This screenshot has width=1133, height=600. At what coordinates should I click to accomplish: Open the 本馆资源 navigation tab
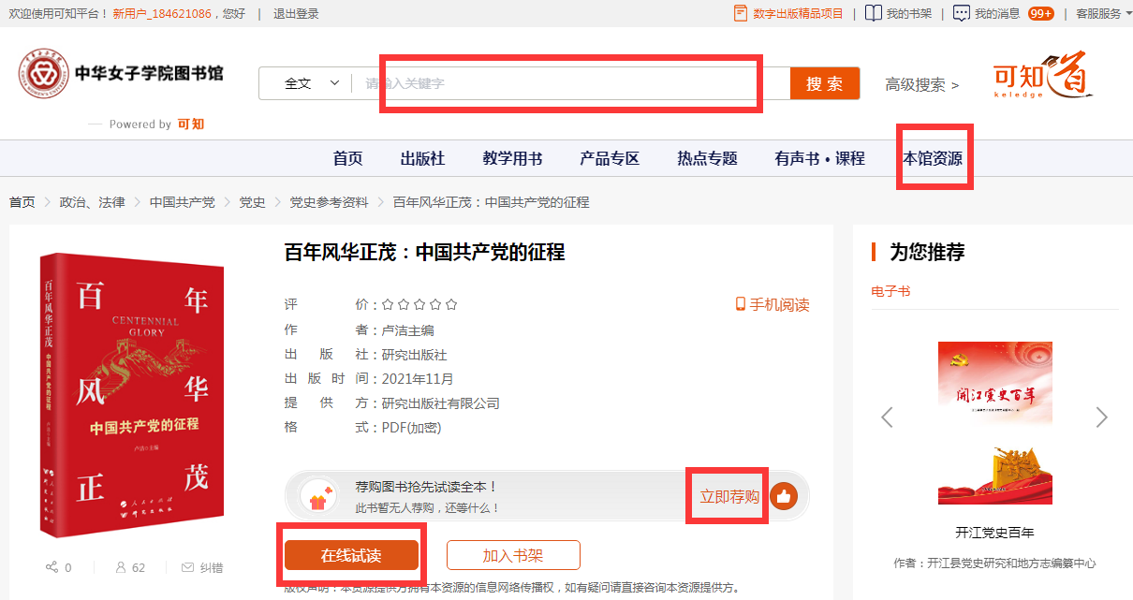[x=933, y=158]
